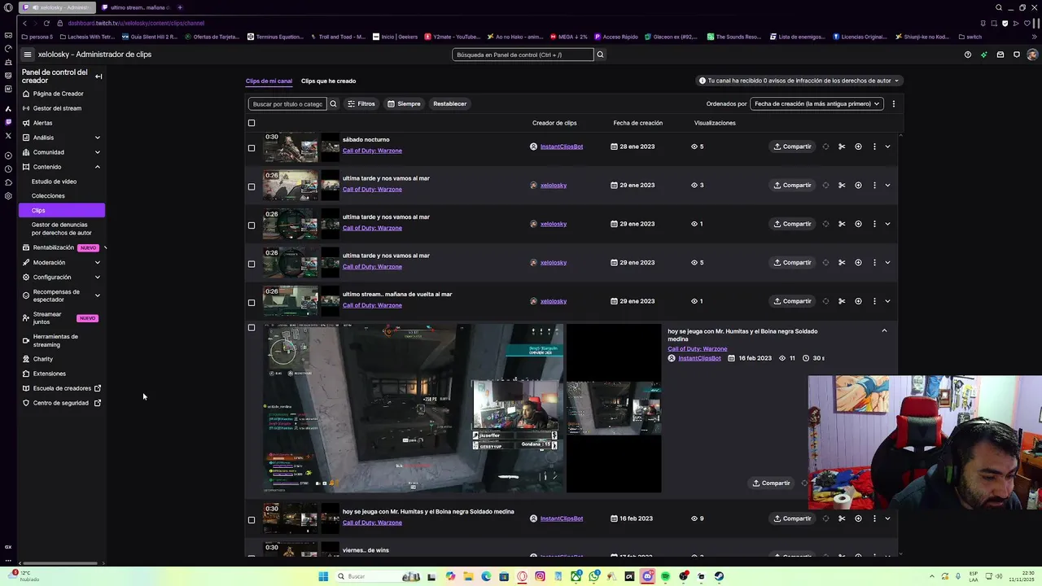The height and width of the screenshot is (586, 1042).
Task: Open the help question-mark icon
Action: [x=968, y=55]
